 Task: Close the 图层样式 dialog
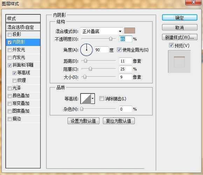click(x=194, y=2)
